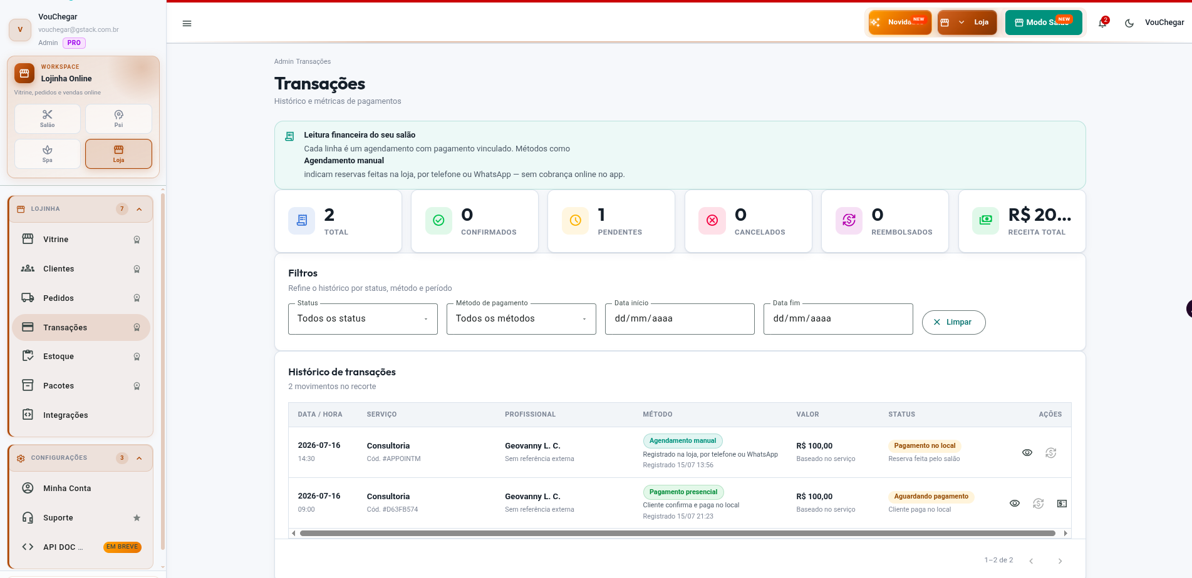
Task: Open the hamburger menu toggle
Action: (x=187, y=24)
